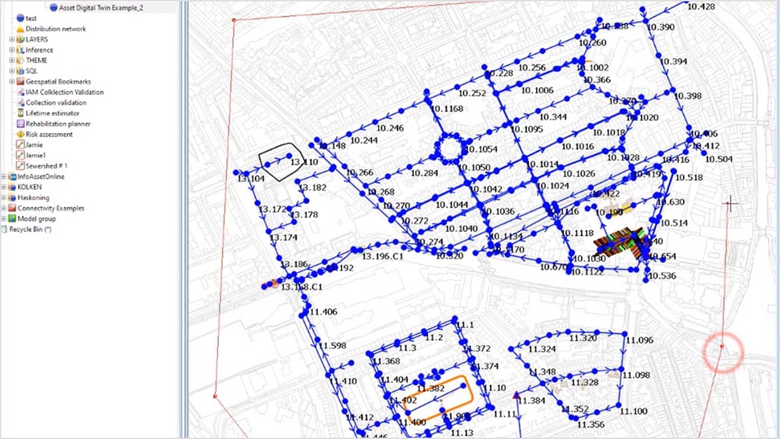
Task: Expand the Connectivity Examples node
Action: 5,208
